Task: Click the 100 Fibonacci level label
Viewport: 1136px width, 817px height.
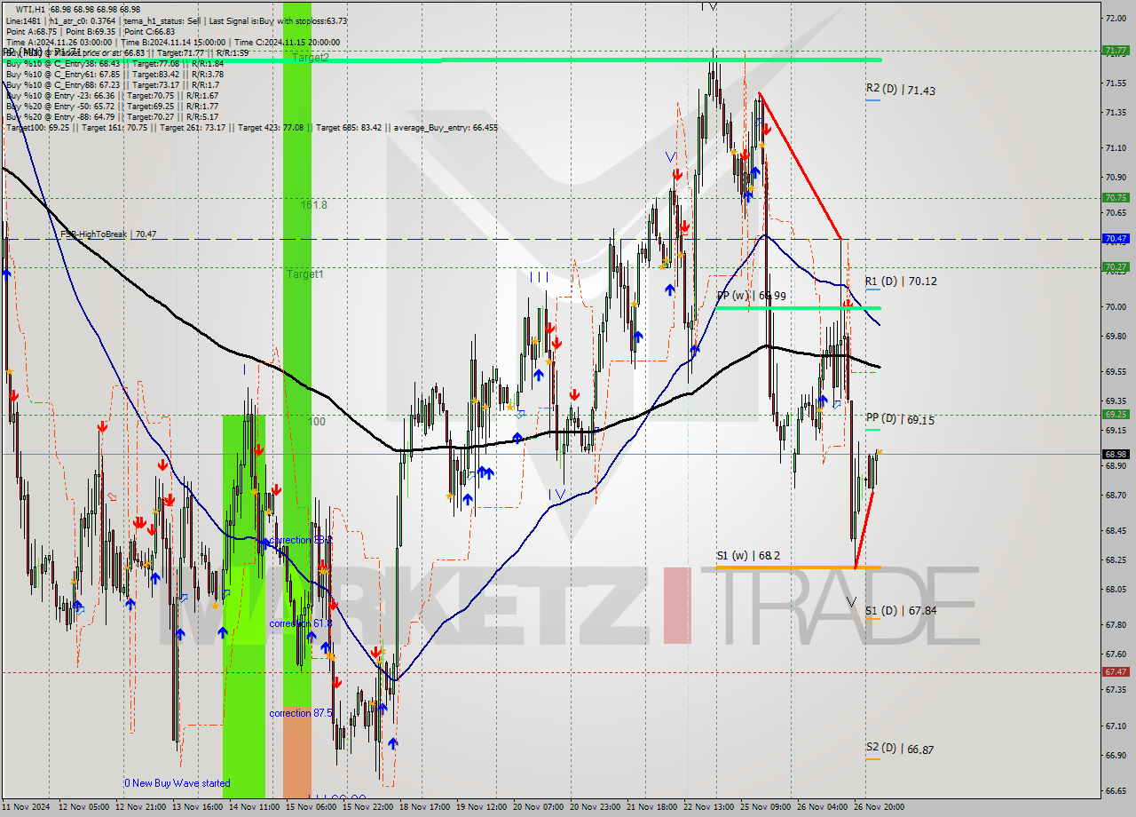Action: pos(317,421)
